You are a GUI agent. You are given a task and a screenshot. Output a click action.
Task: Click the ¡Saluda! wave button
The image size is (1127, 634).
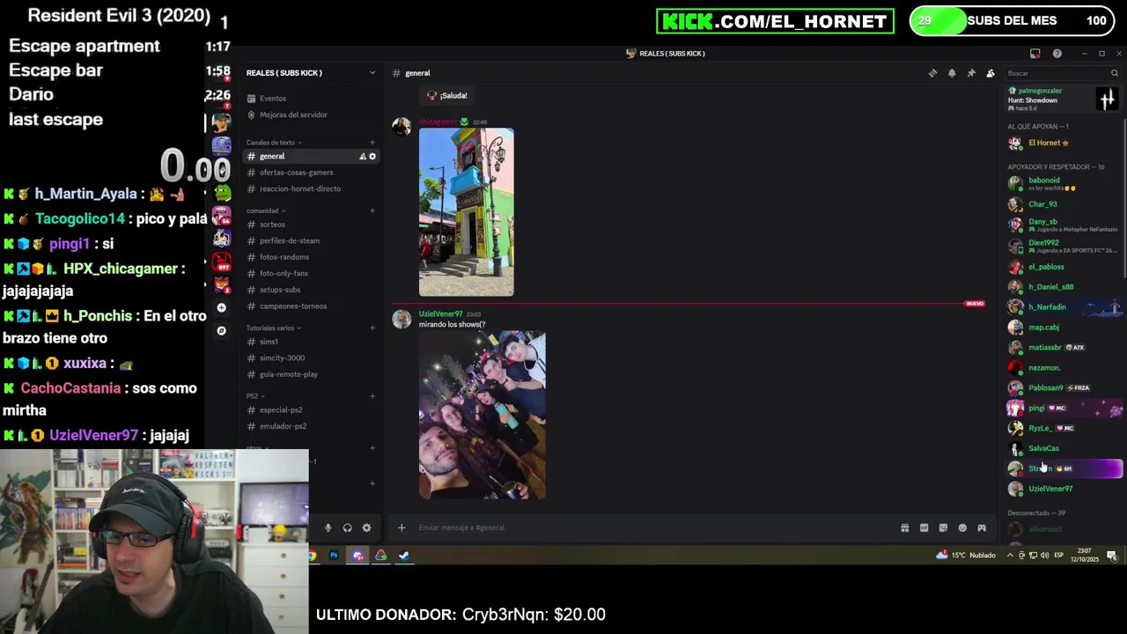click(447, 95)
